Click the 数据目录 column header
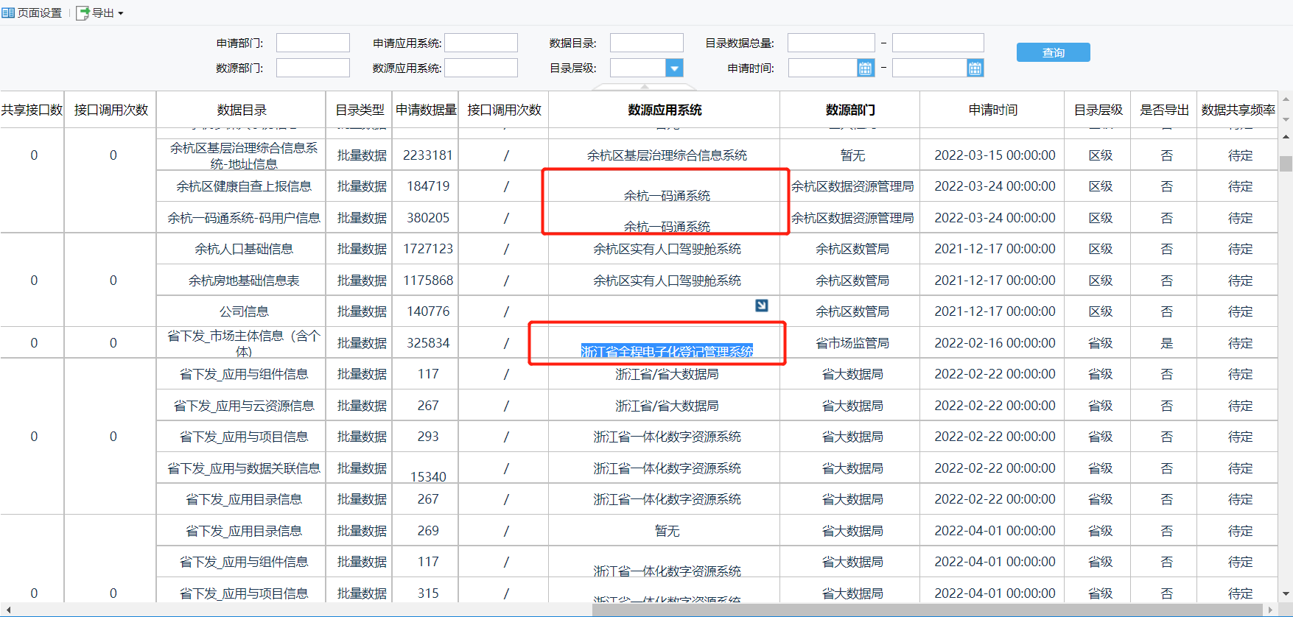 click(x=242, y=110)
